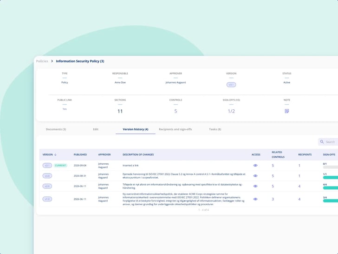Select Recipients and sign-offs tab

click(175, 129)
